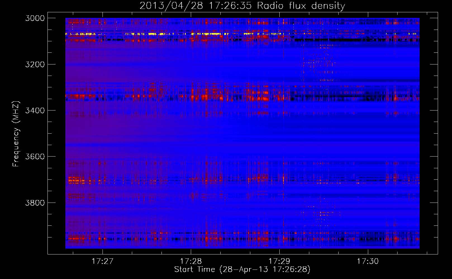Click the 3000 frequency tick label
Image resolution: width=452 pixels, height=279 pixels.
[35, 18]
